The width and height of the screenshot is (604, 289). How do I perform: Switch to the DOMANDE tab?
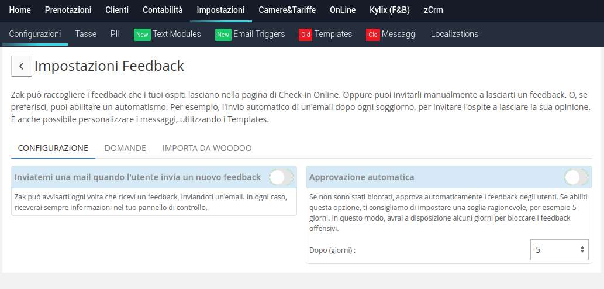pyautogui.click(x=125, y=148)
